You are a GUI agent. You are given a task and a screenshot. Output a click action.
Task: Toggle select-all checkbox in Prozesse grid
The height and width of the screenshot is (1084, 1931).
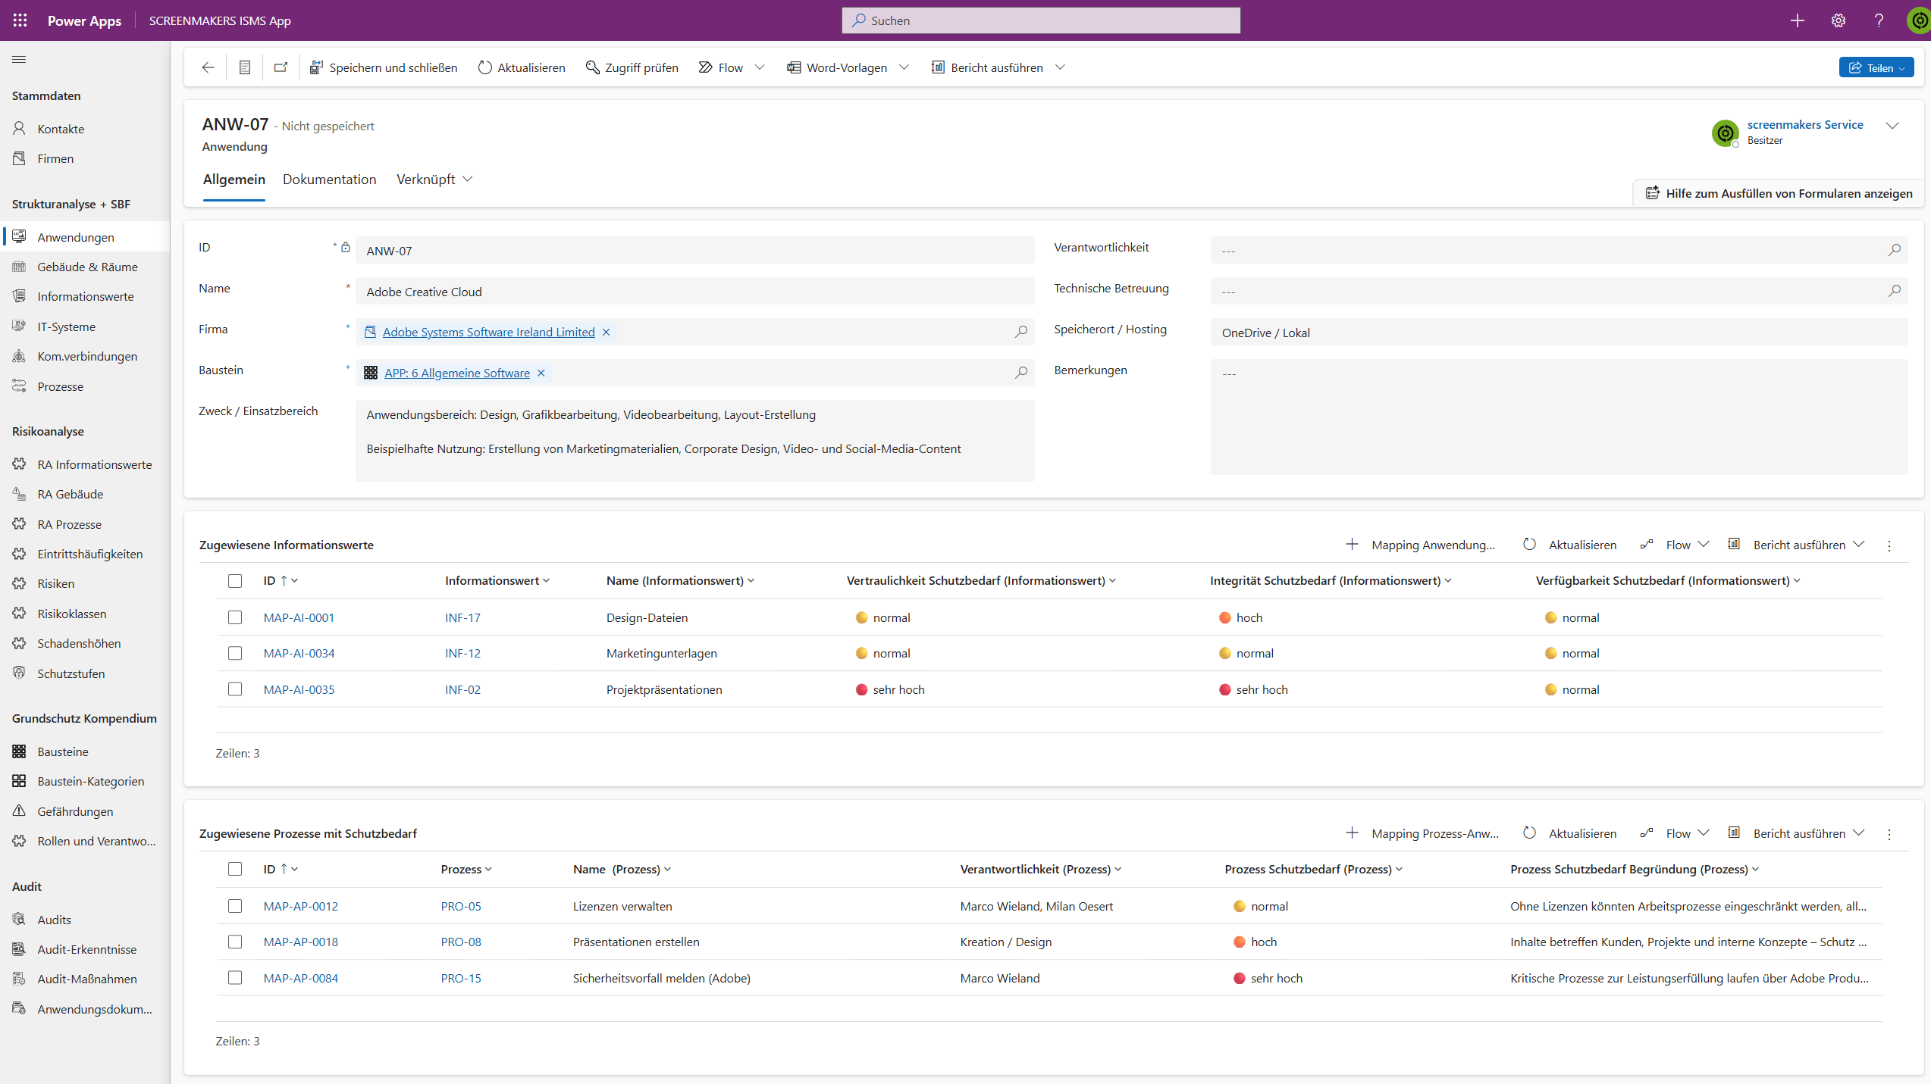pyautogui.click(x=235, y=869)
